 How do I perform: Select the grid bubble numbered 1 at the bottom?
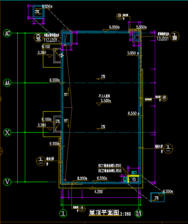(63, 213)
